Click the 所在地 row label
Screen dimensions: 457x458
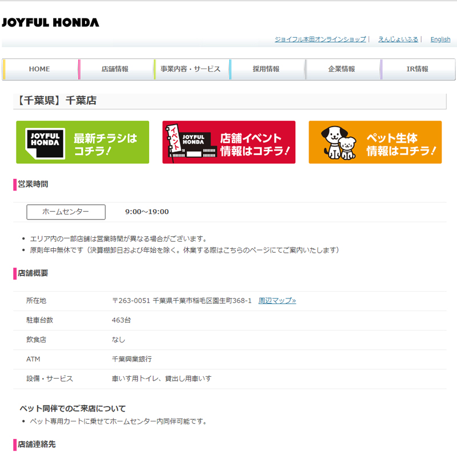click(36, 301)
